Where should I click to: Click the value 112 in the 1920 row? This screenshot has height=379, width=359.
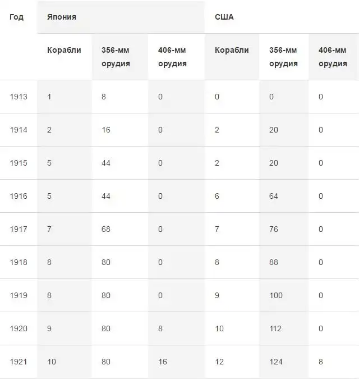point(275,328)
